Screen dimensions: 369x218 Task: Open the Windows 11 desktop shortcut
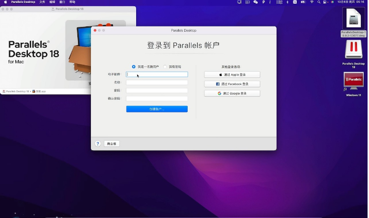(x=354, y=81)
